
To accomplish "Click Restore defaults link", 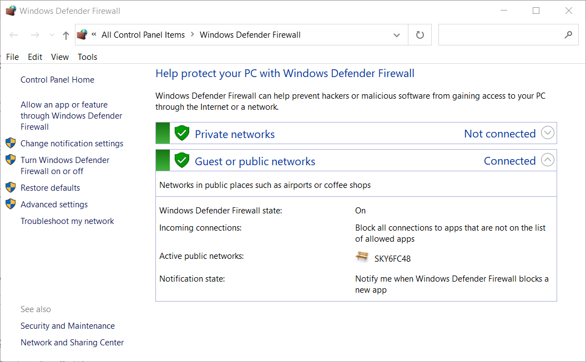I will (50, 188).
